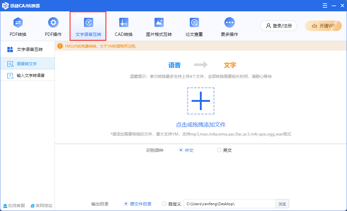Viewport: 347px width, 211px height.
Task: Click the 文字语音互转 sidebar header
Action: [28, 49]
